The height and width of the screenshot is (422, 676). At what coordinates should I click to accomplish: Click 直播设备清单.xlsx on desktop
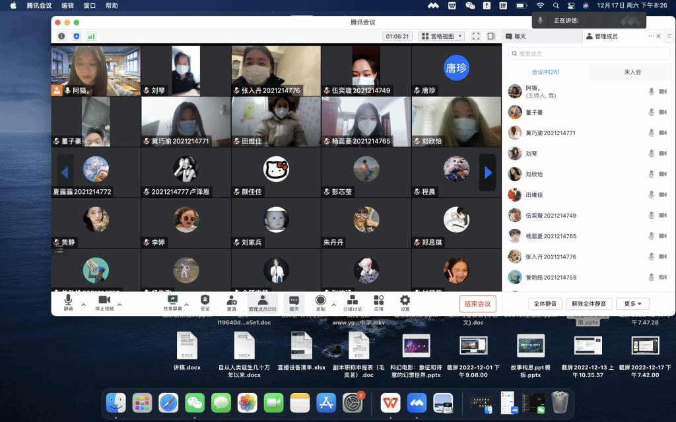click(x=301, y=351)
